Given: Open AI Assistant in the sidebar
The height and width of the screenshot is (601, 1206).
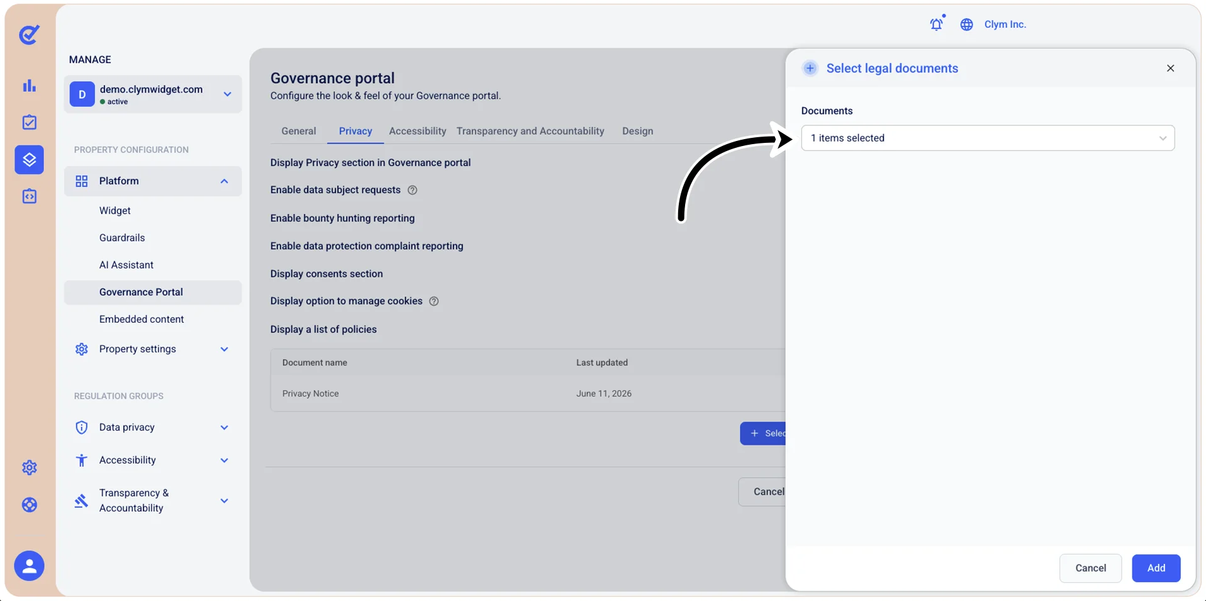Looking at the screenshot, I should (x=126, y=265).
